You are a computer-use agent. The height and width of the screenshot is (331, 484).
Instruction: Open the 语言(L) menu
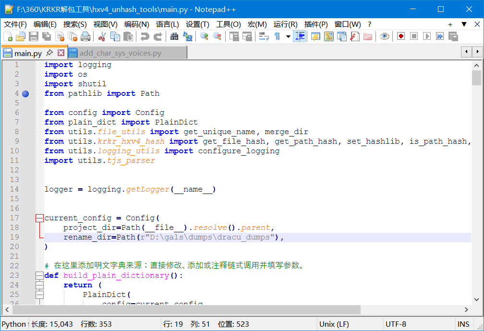167,24
